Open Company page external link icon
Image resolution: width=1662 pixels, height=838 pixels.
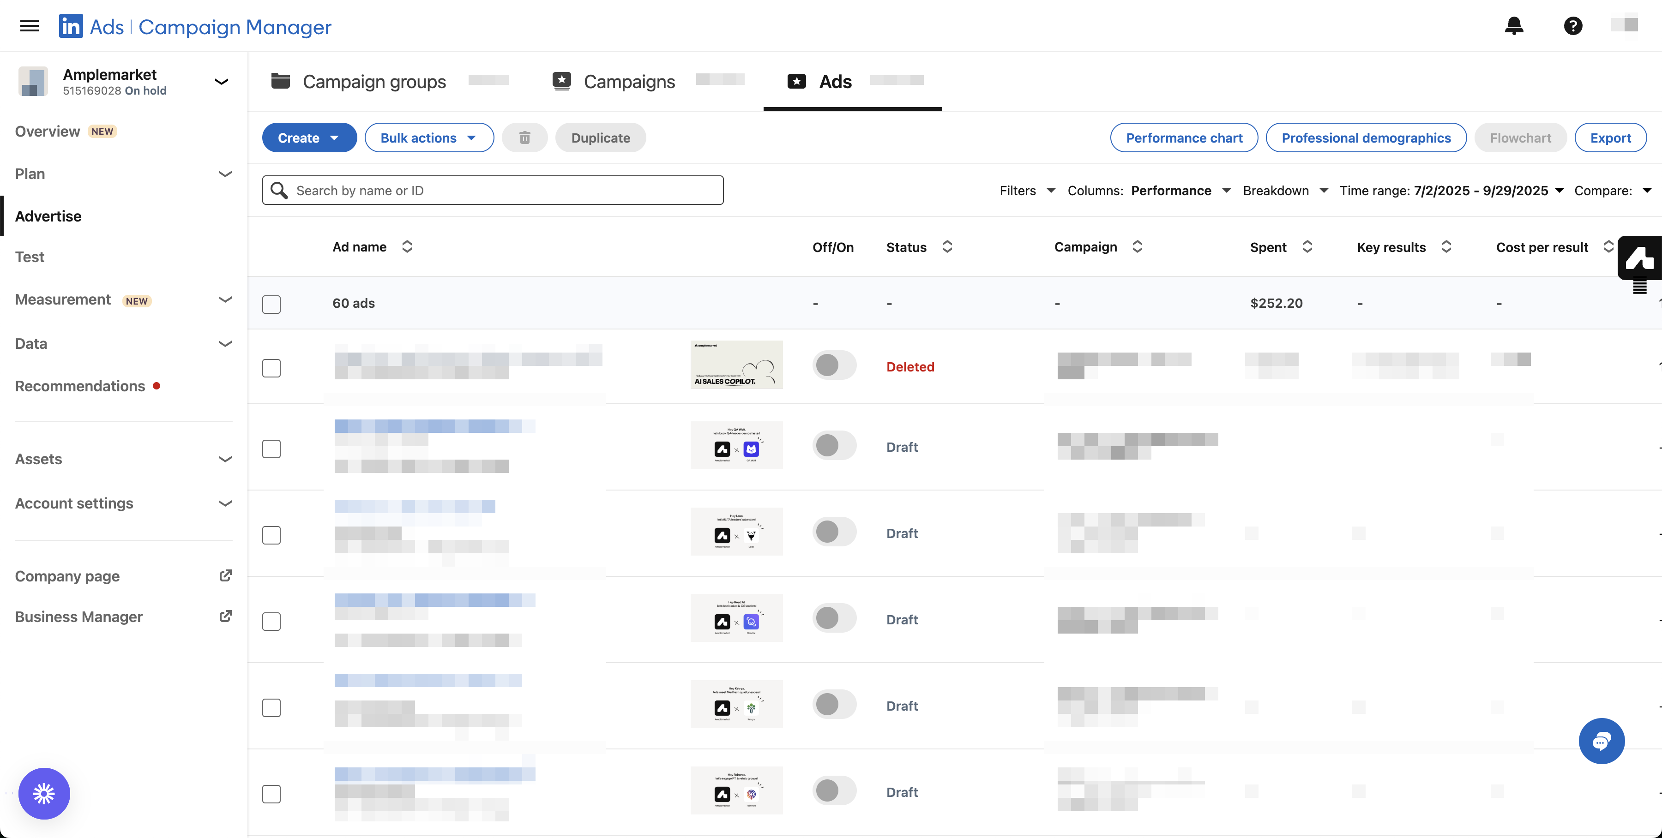click(225, 575)
